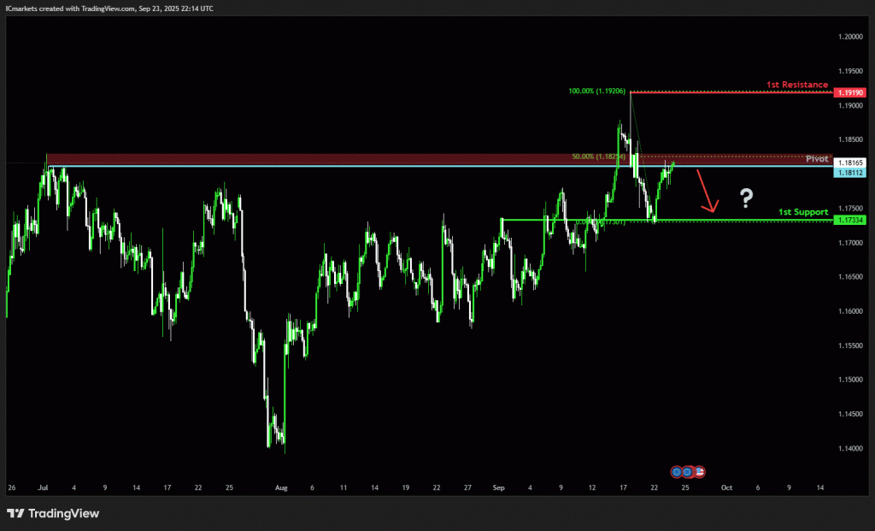This screenshot has height=531, width=875.
Task: Click the Oct label on time axis
Action: 725,487
